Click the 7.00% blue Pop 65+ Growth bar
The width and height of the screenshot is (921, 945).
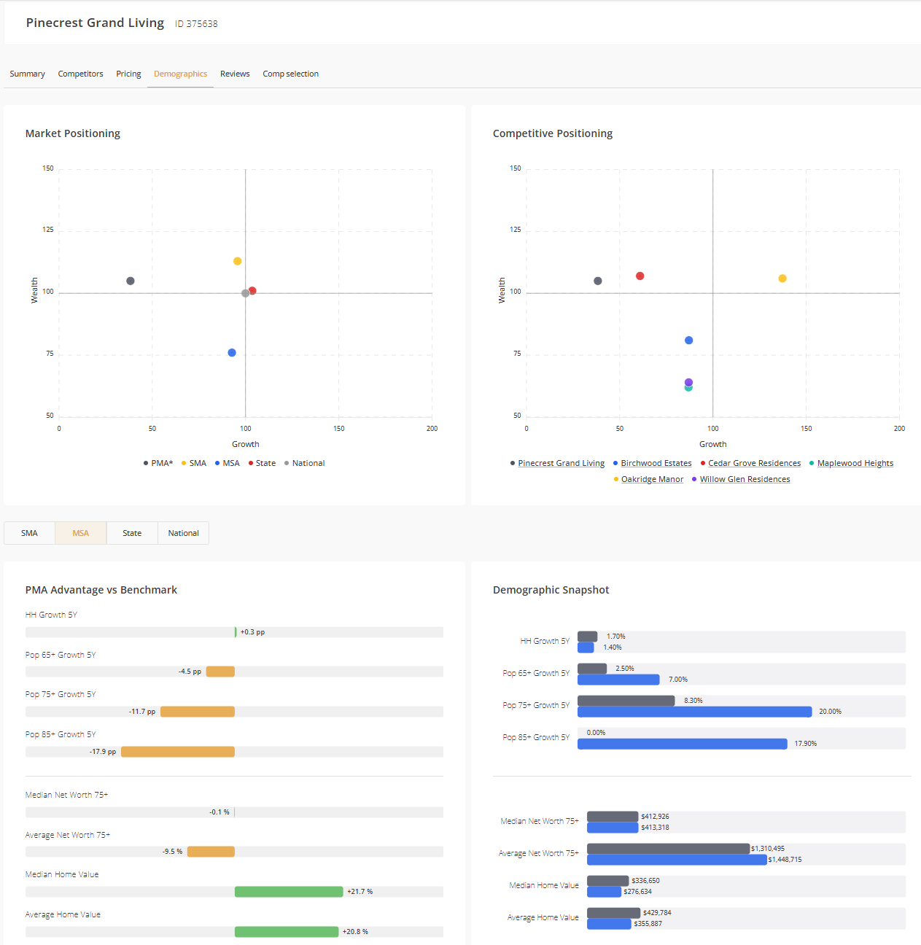(x=618, y=680)
